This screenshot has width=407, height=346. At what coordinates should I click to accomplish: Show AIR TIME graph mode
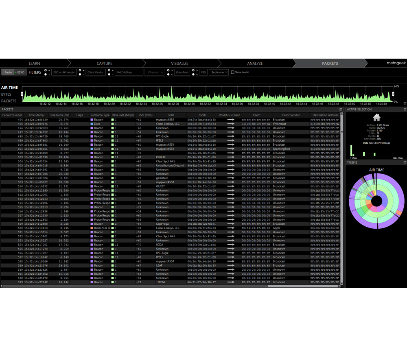point(10,88)
